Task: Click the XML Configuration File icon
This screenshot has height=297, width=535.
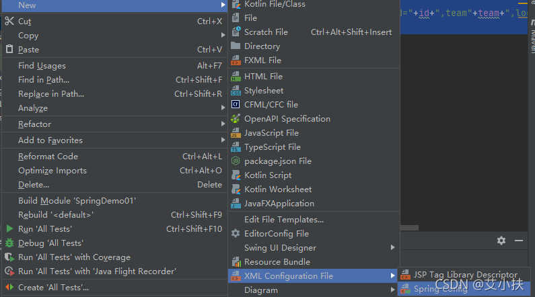Action: (236, 276)
